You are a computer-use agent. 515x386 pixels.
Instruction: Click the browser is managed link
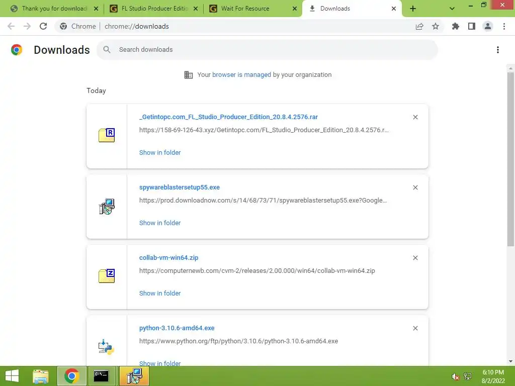point(241,75)
